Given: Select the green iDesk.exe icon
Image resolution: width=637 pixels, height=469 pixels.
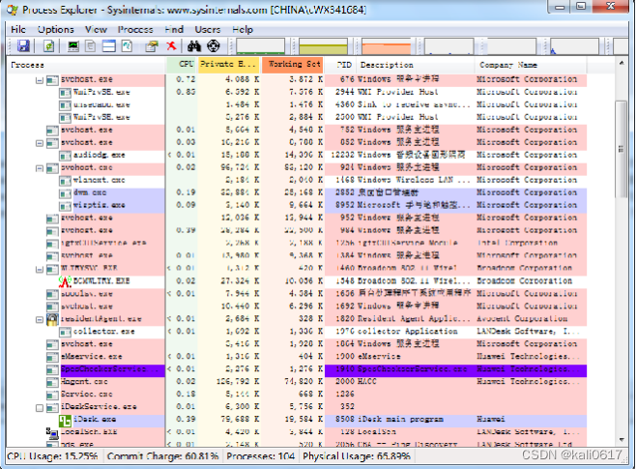Looking at the screenshot, I should tap(65, 420).
